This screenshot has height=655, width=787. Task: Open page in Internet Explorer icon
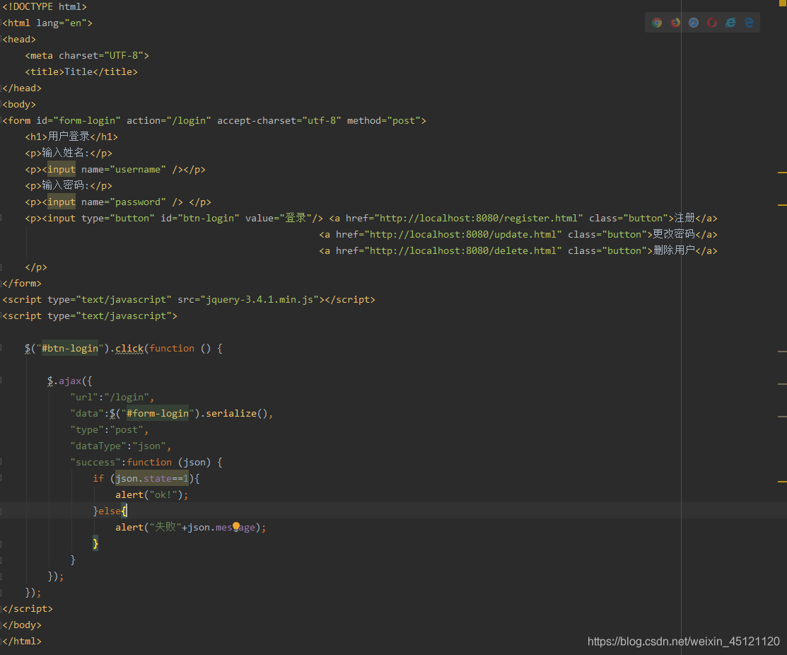730,23
